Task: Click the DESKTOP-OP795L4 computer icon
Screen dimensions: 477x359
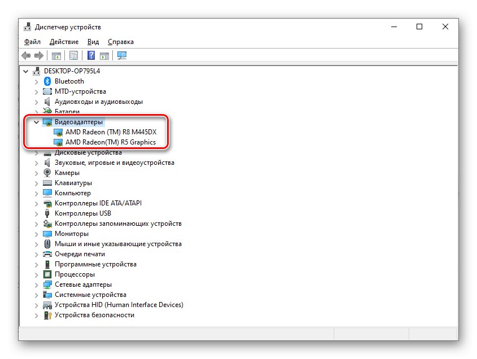Action: (x=37, y=71)
